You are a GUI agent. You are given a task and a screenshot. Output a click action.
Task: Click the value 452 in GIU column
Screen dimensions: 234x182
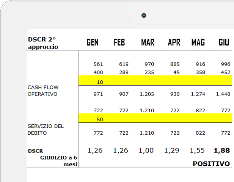226,72
